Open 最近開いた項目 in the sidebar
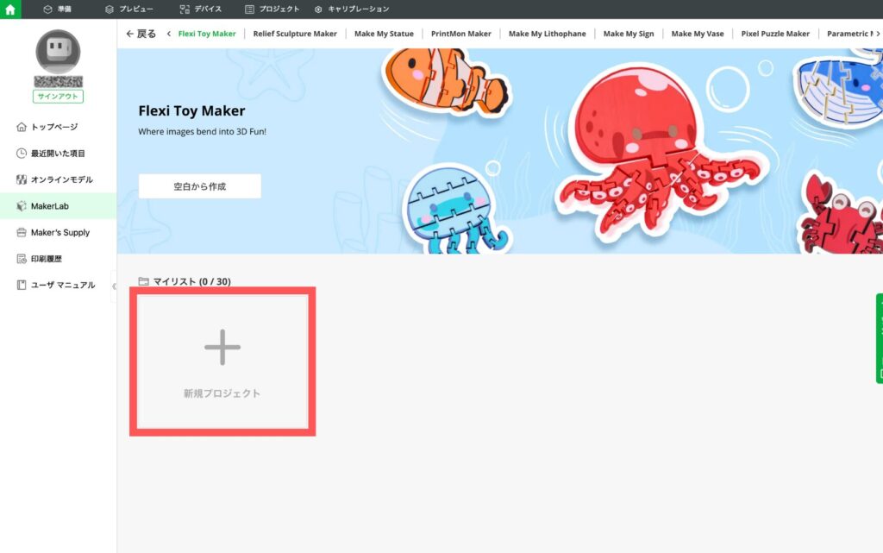The width and height of the screenshot is (883, 553). tap(58, 154)
